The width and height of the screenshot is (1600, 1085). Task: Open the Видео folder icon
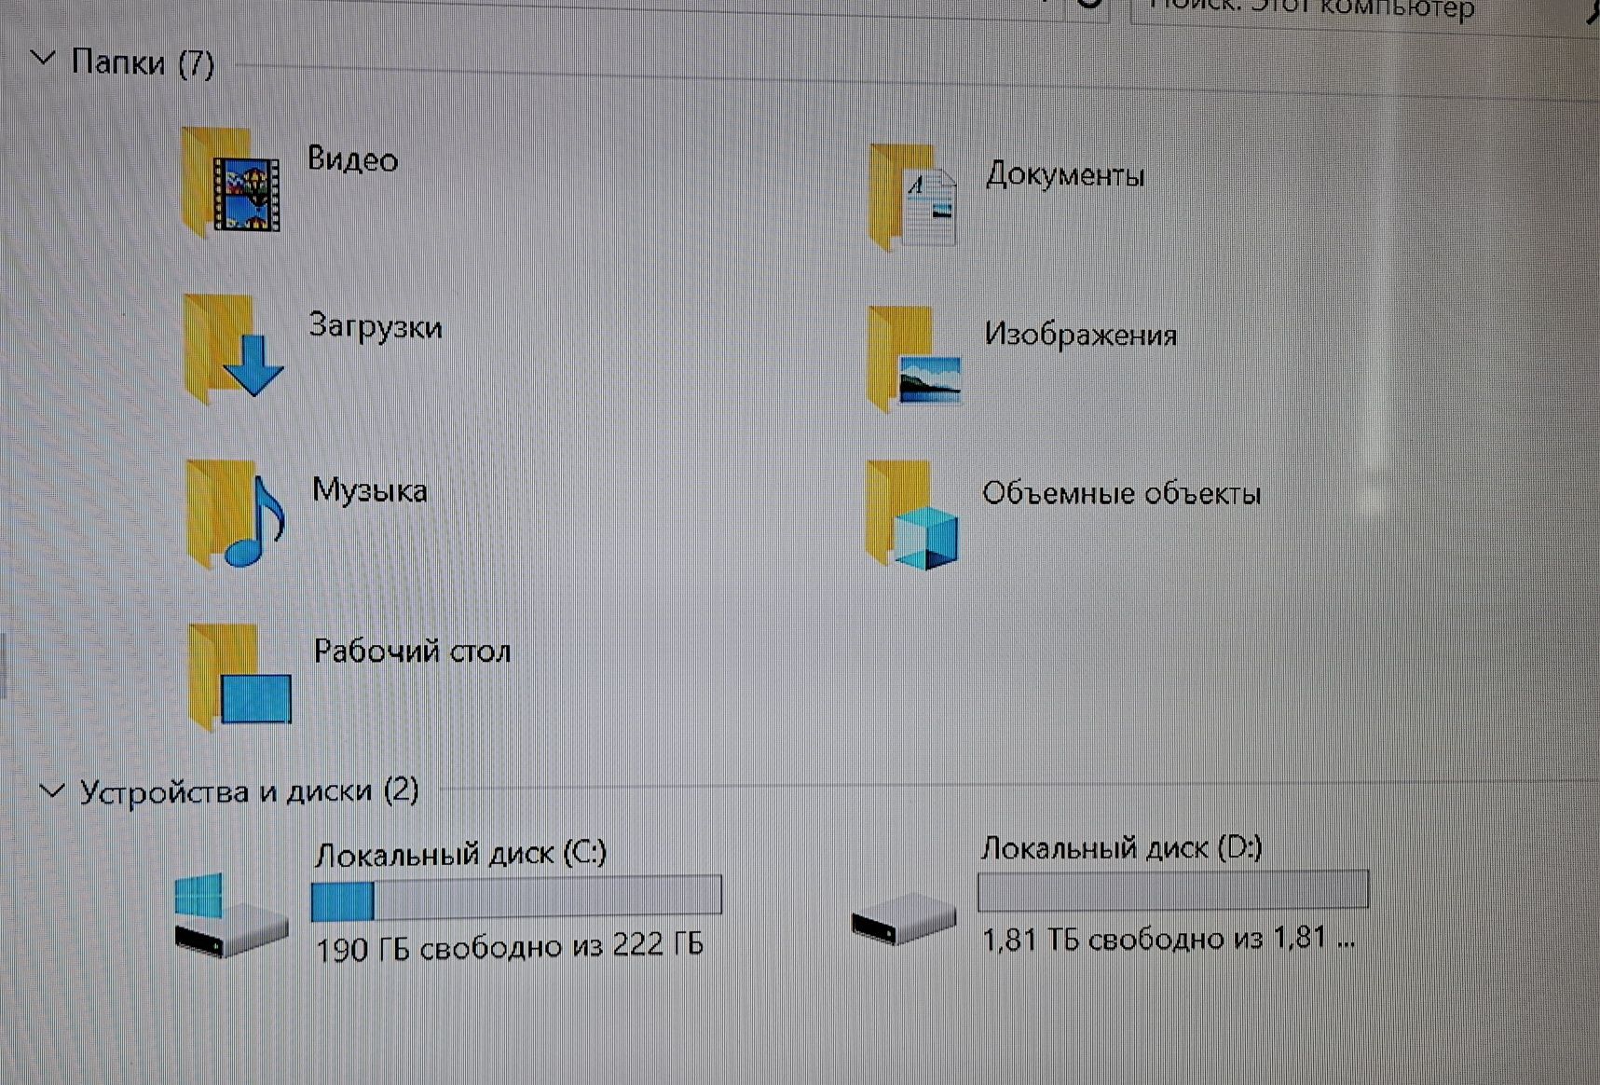(x=231, y=182)
